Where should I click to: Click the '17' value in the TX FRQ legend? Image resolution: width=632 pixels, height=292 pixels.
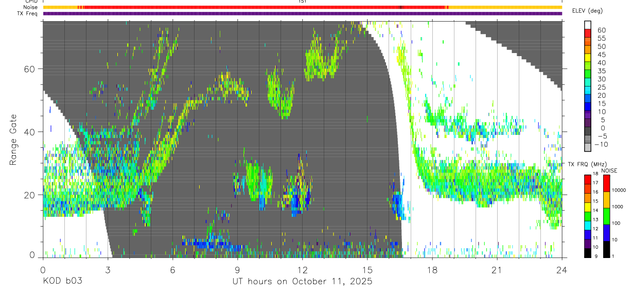click(x=595, y=183)
